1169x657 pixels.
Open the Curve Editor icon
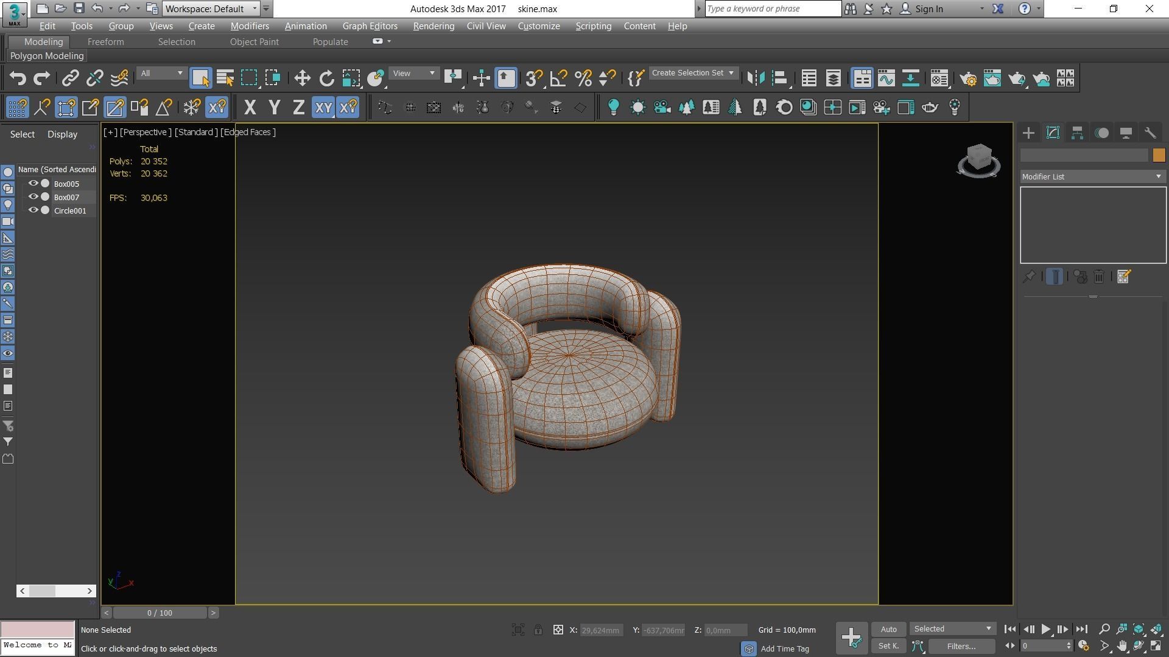[886, 78]
